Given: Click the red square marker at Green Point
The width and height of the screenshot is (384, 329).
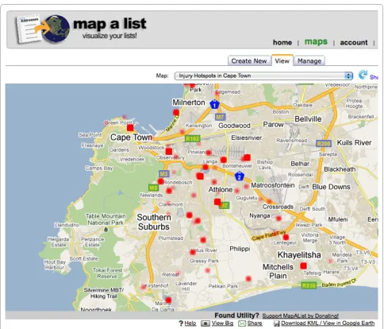Looking at the screenshot, I should [130, 128].
